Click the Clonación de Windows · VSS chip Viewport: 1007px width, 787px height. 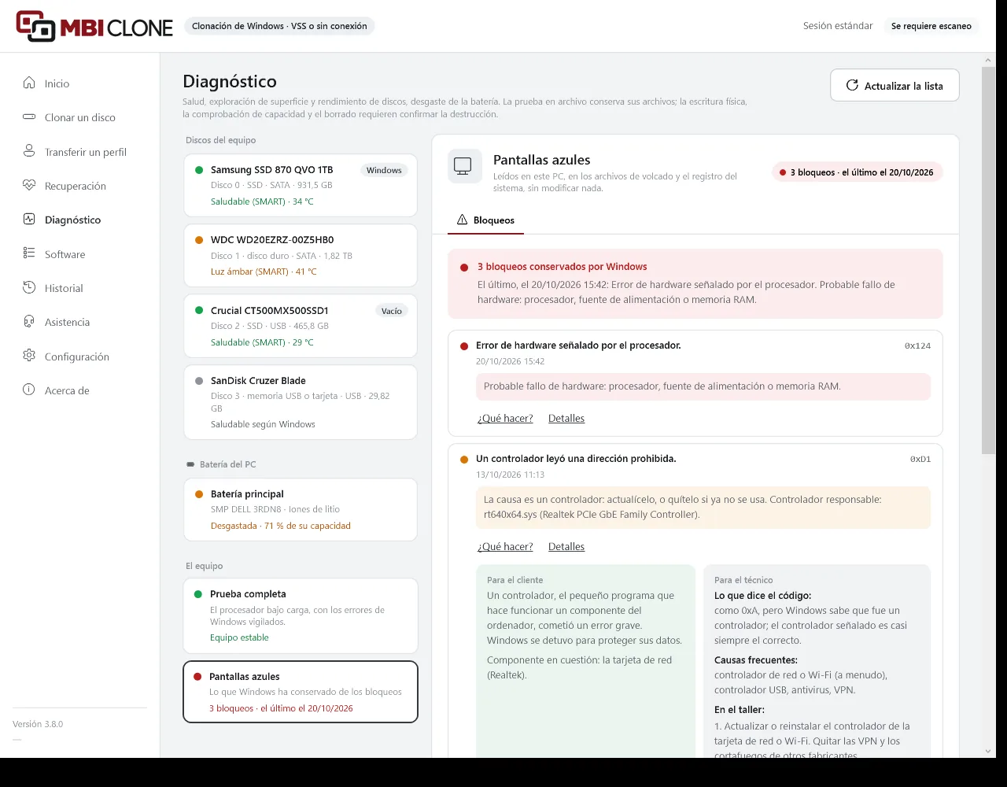279,26
